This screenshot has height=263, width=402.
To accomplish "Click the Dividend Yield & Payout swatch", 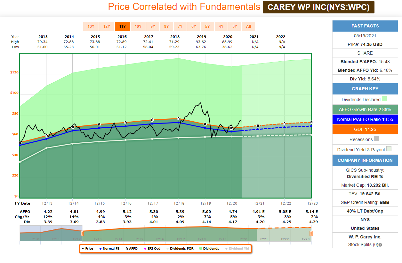I will (389, 149).
